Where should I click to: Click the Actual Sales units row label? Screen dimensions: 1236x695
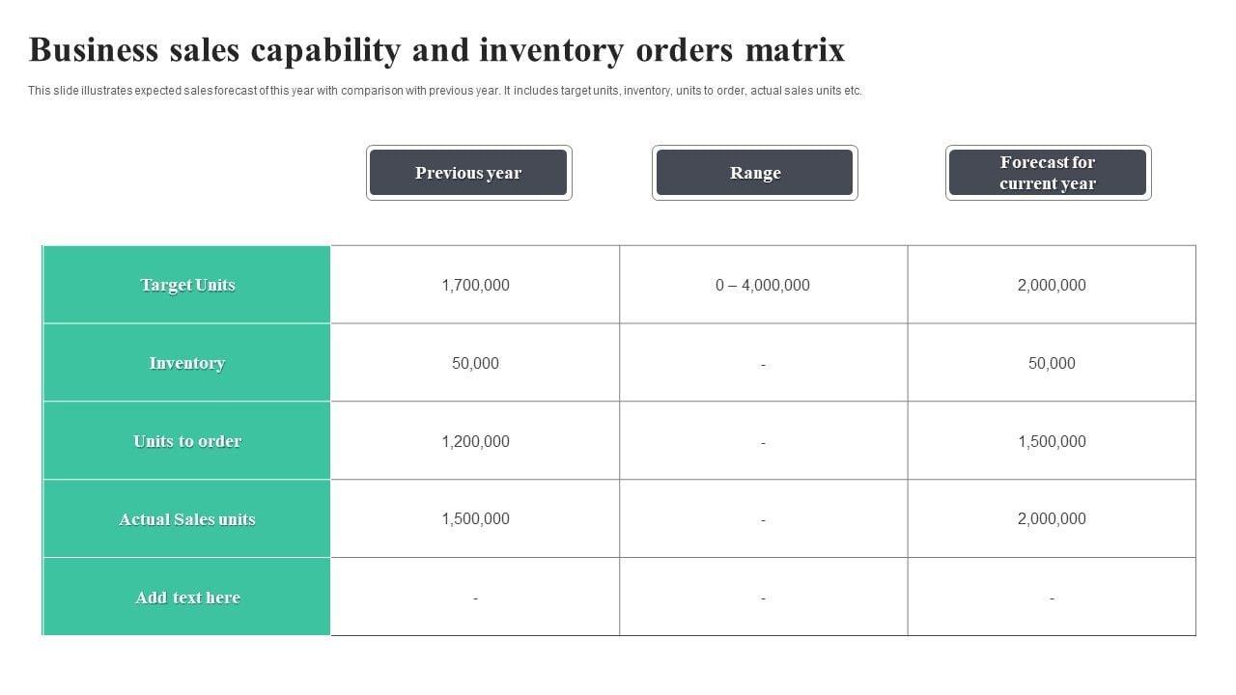click(187, 519)
